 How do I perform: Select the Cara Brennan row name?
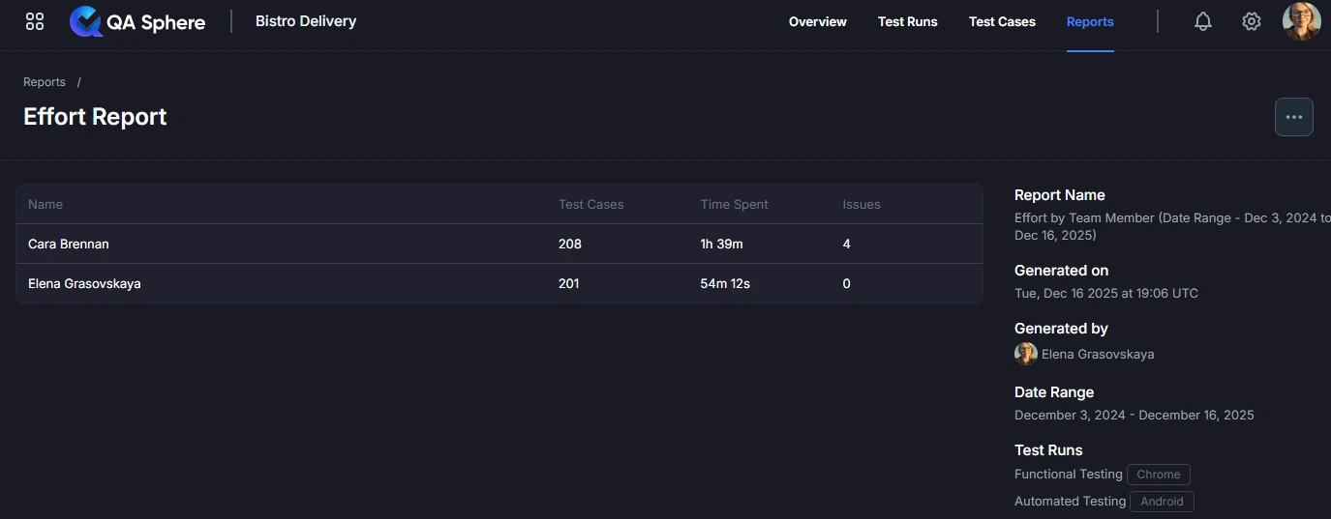pyautogui.click(x=69, y=244)
